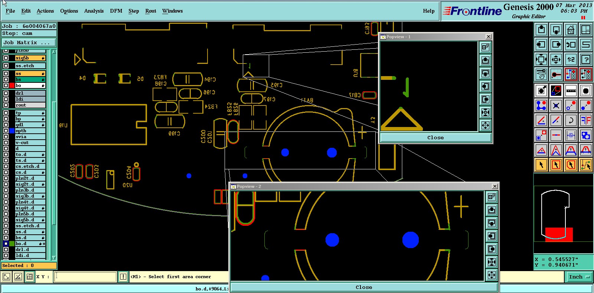Open the Actions menu
594x293 pixels.
point(45,11)
